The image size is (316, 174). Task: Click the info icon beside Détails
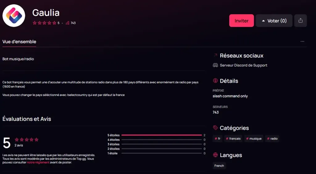(x=215, y=81)
